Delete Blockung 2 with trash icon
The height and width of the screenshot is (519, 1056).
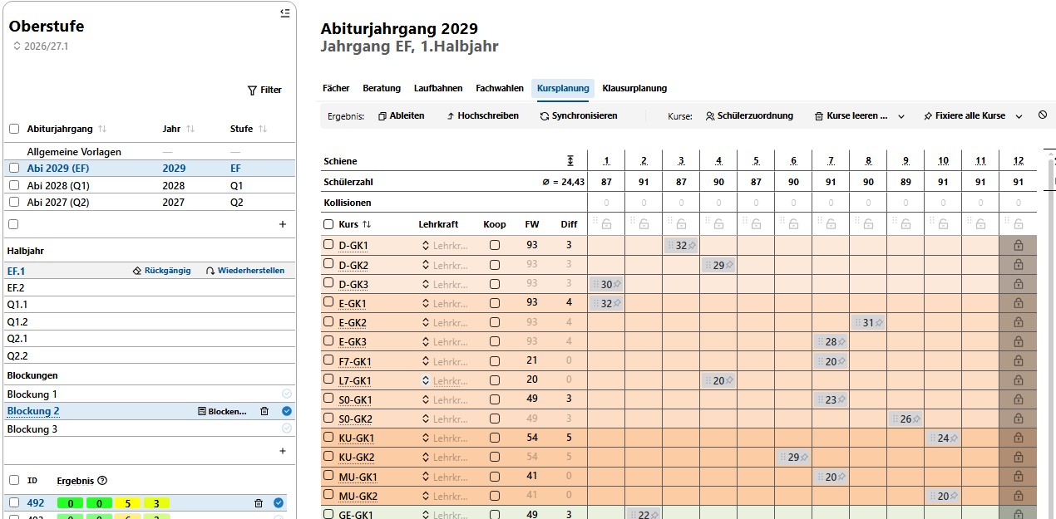click(x=264, y=411)
